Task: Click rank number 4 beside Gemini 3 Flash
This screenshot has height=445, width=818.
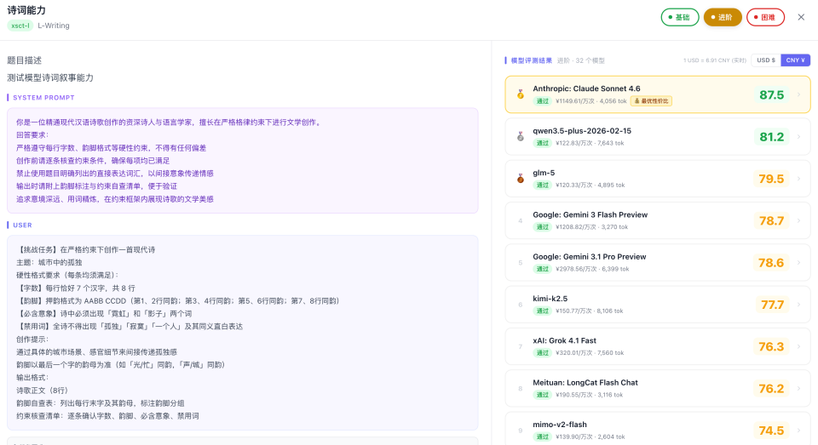Action: point(520,221)
